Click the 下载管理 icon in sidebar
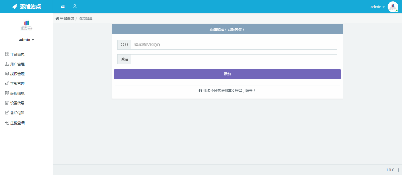Viewport: 402px width, 175px height. click(7, 83)
